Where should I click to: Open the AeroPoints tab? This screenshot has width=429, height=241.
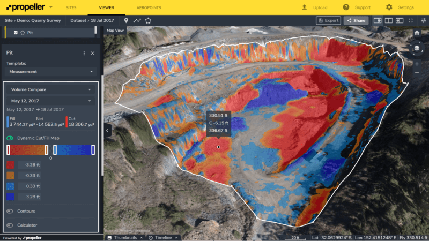tap(149, 7)
